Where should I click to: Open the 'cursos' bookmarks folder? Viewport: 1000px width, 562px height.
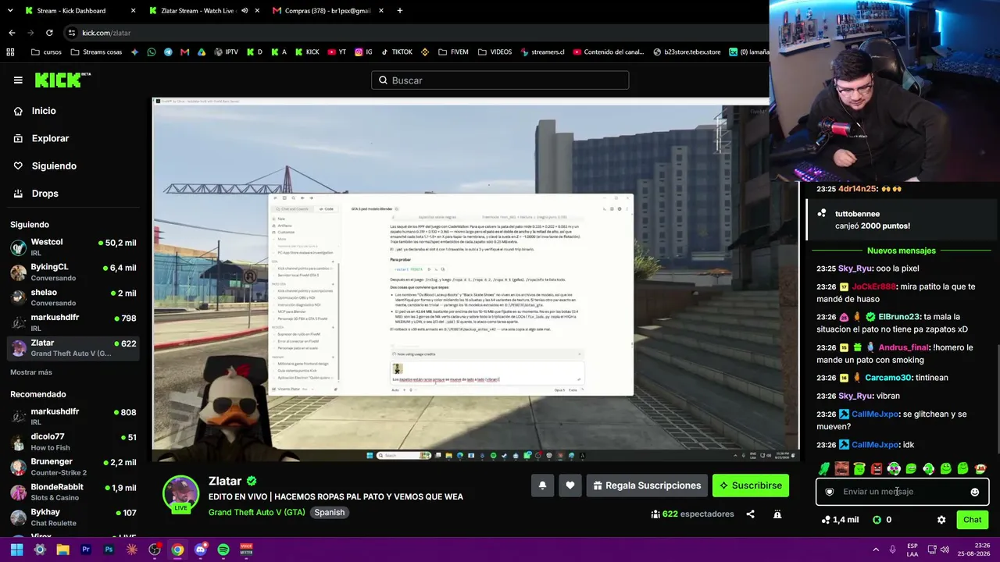pyautogui.click(x=47, y=52)
